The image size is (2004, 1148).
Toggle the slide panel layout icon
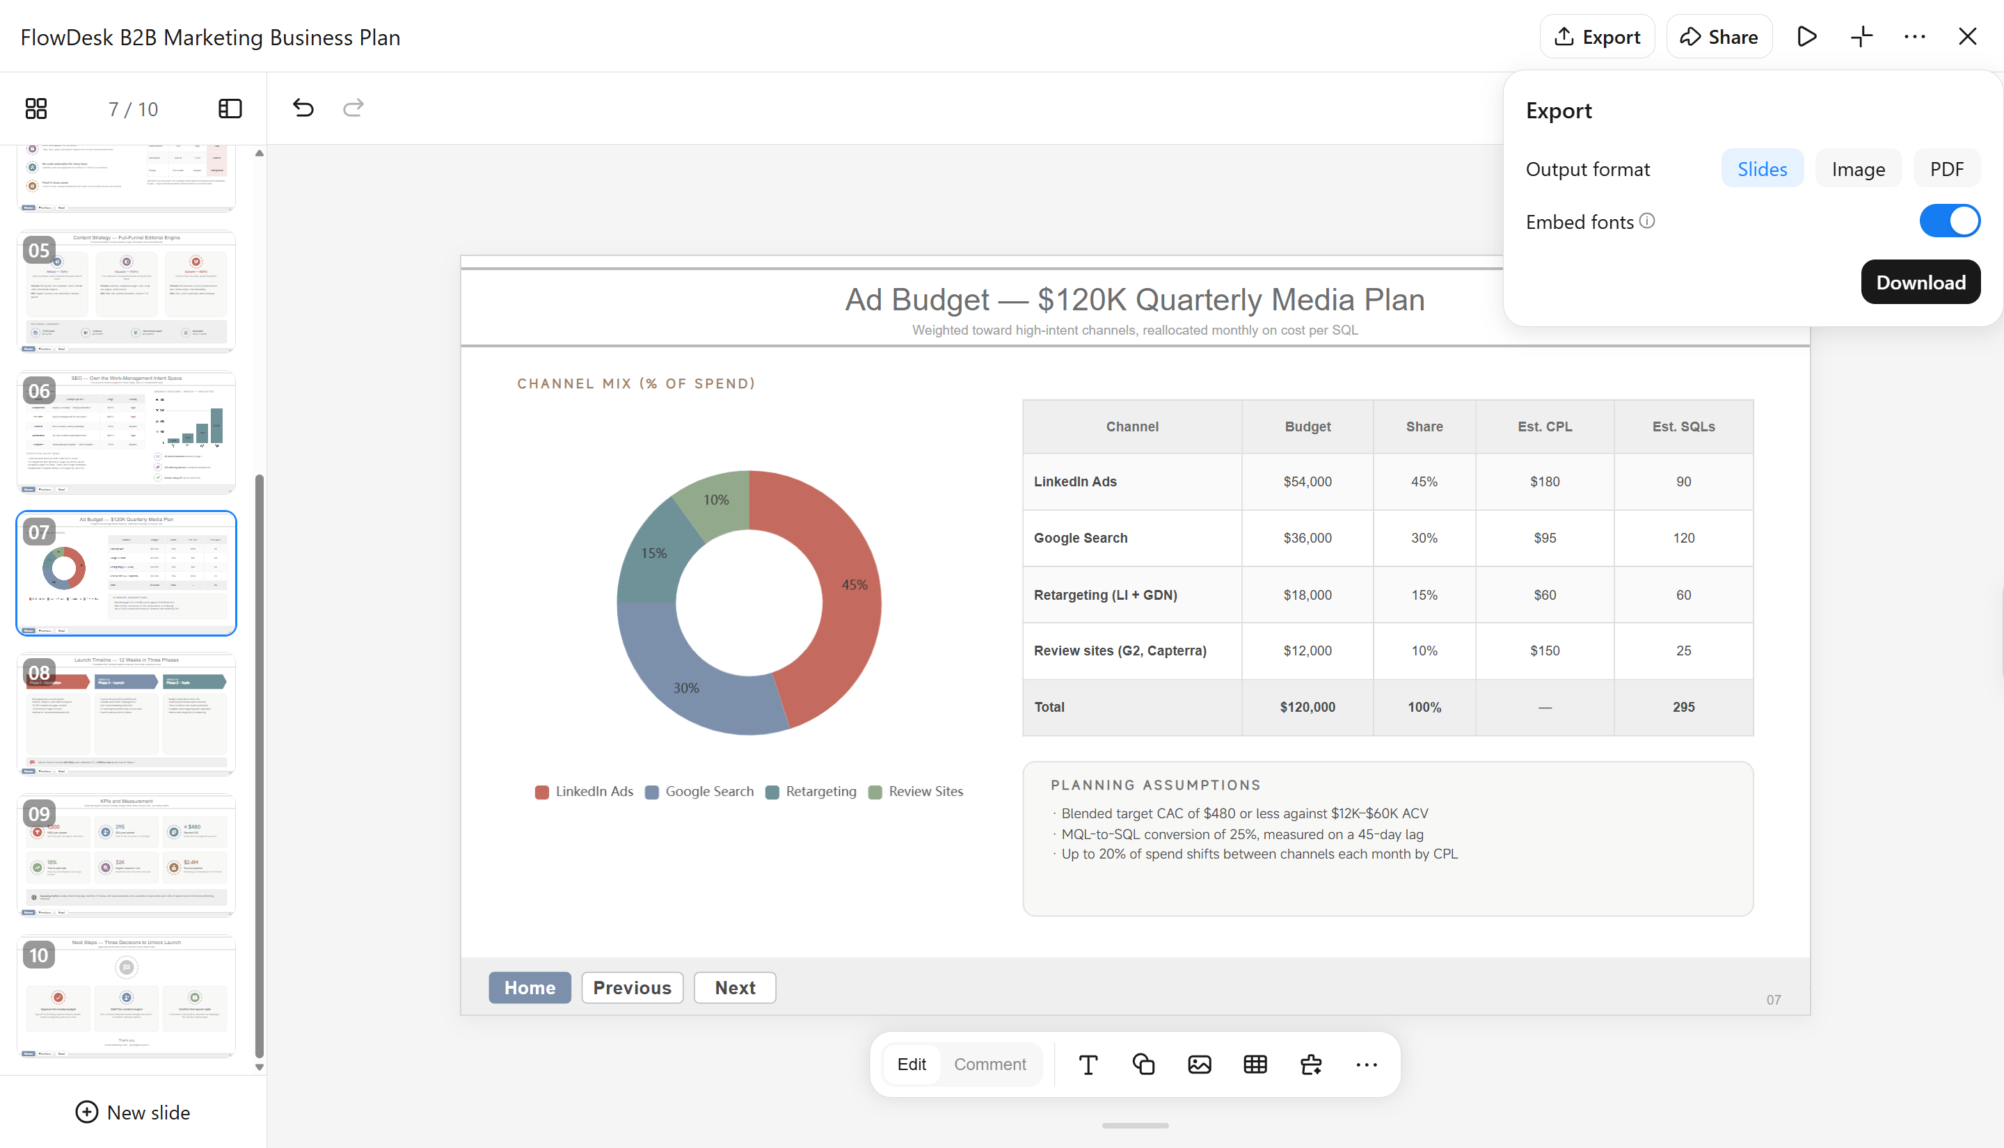230,109
